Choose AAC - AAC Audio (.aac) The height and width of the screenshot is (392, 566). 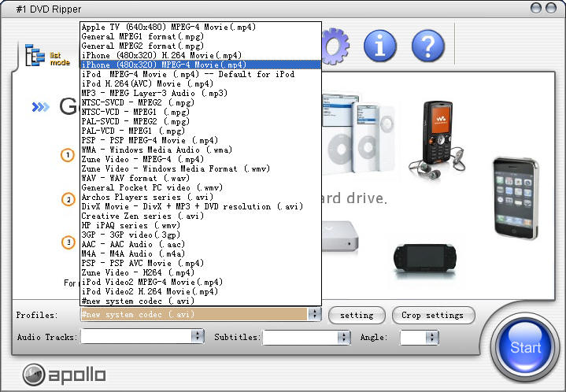point(200,244)
